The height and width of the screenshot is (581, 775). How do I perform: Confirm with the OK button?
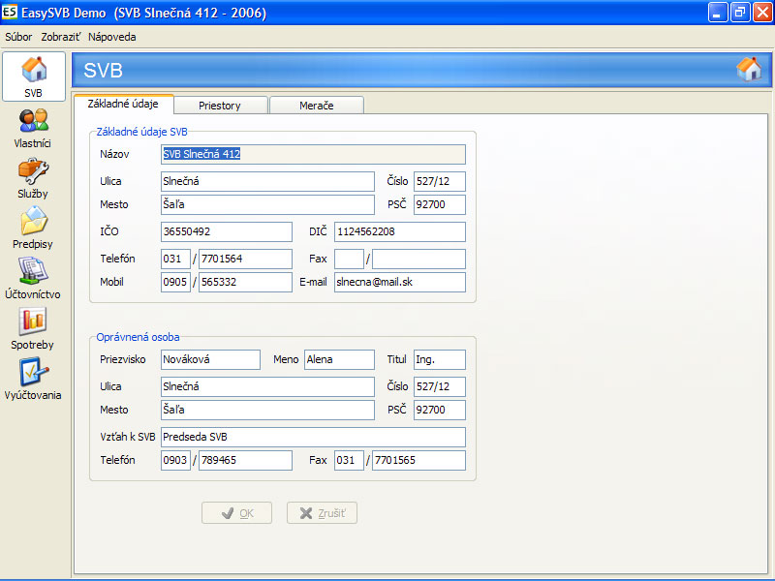tap(236, 513)
